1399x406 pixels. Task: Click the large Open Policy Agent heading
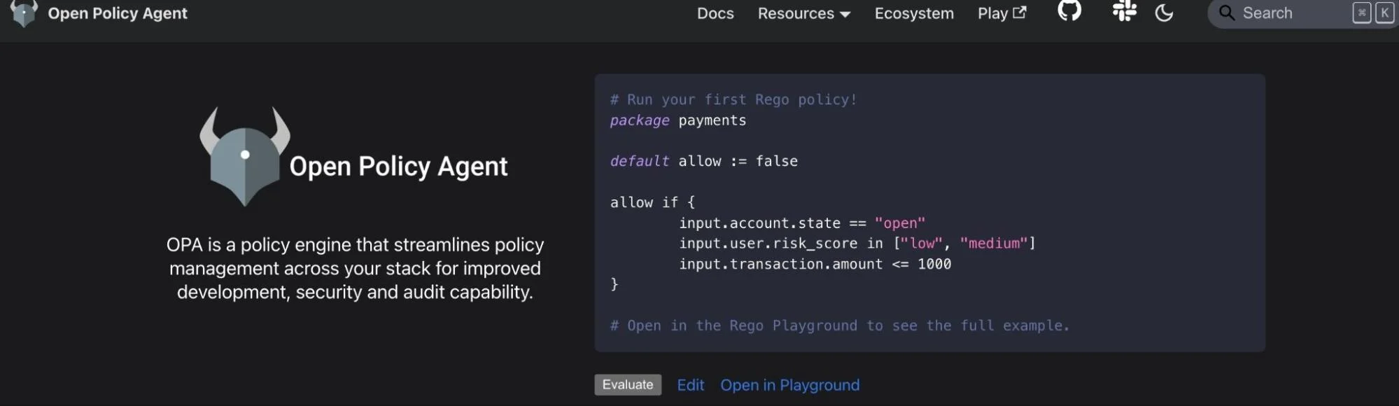pos(398,167)
